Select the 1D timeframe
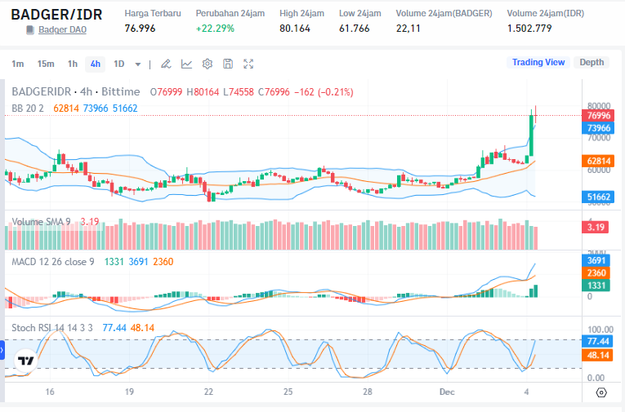Screen dimensions: 625x412 coord(118,64)
